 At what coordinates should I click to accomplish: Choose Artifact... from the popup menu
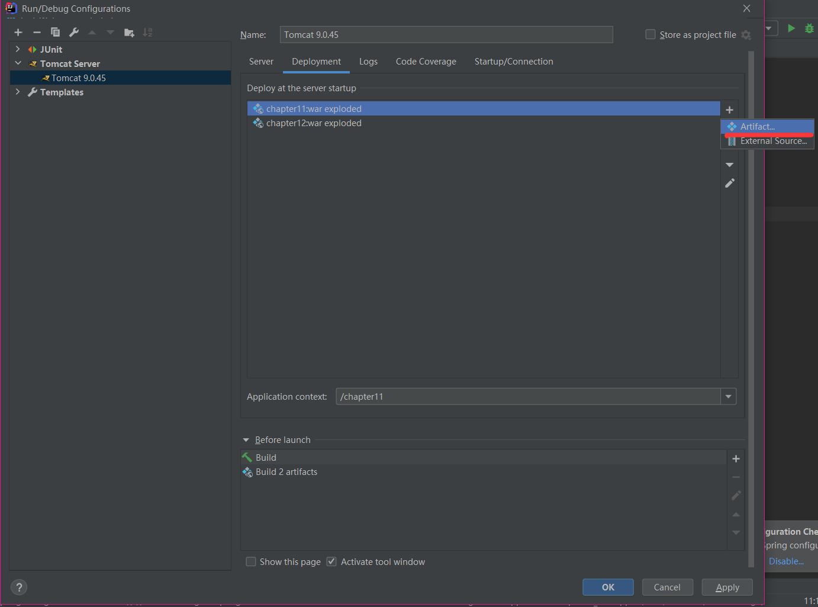[x=767, y=127]
